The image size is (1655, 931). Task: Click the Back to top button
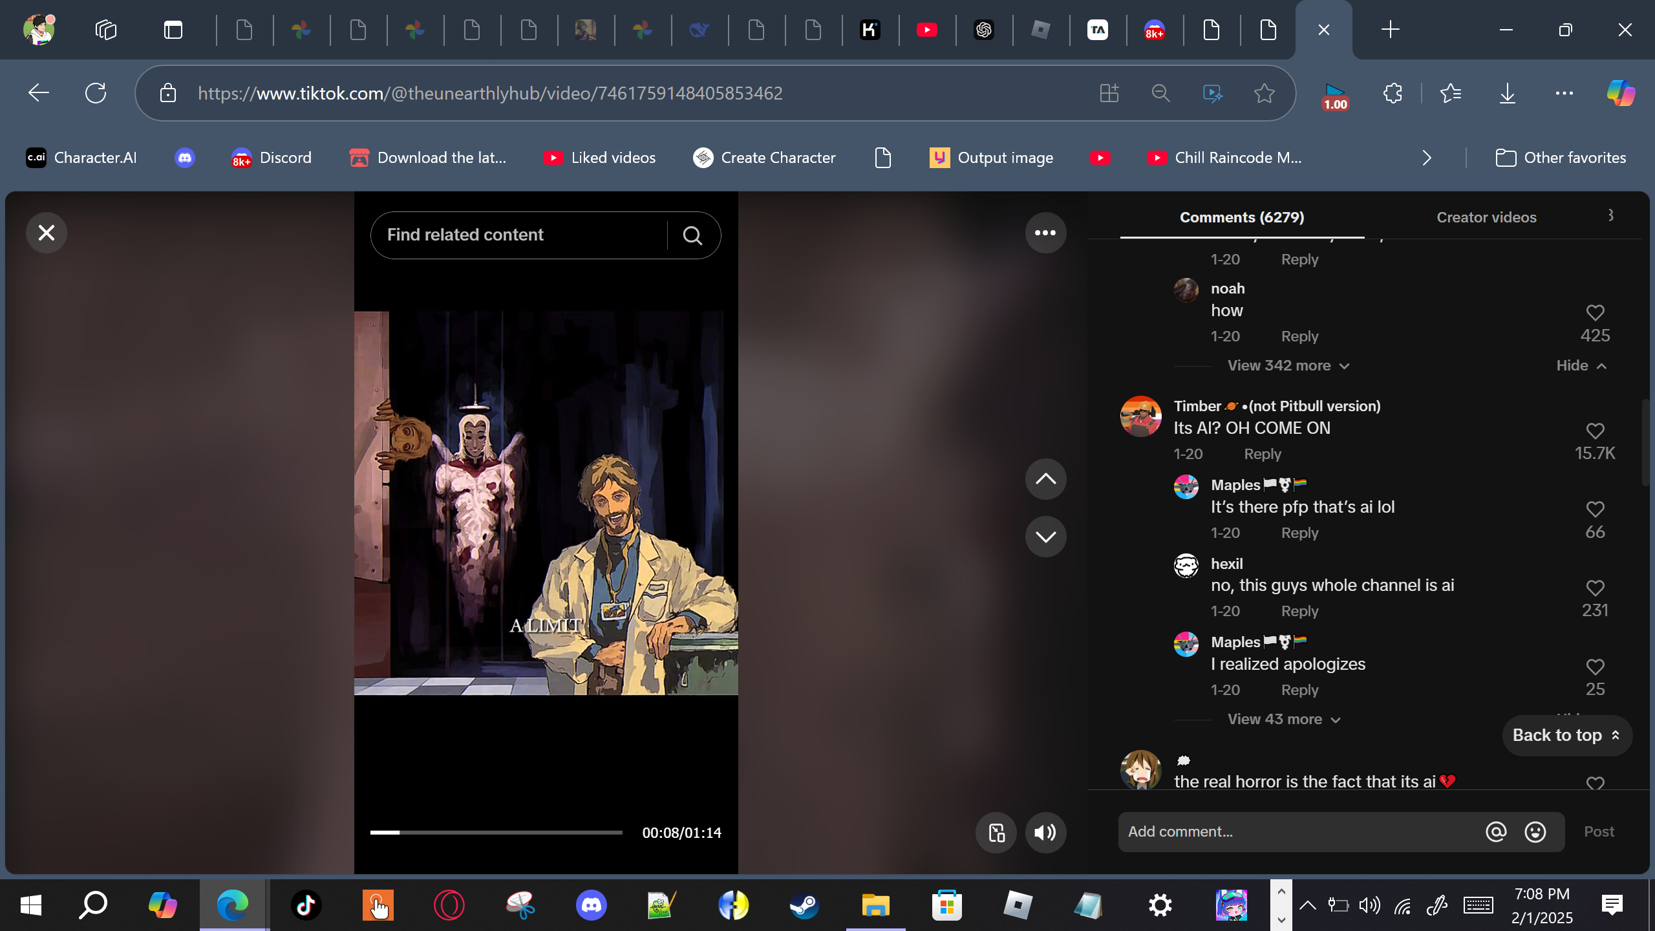coord(1566,736)
